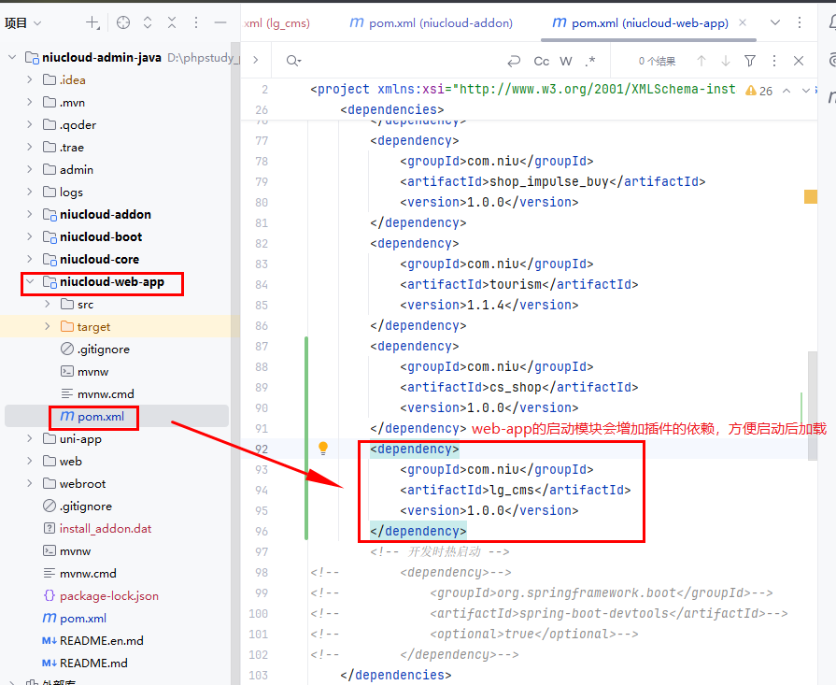Collapse the niucloud-web-app module

(30, 281)
